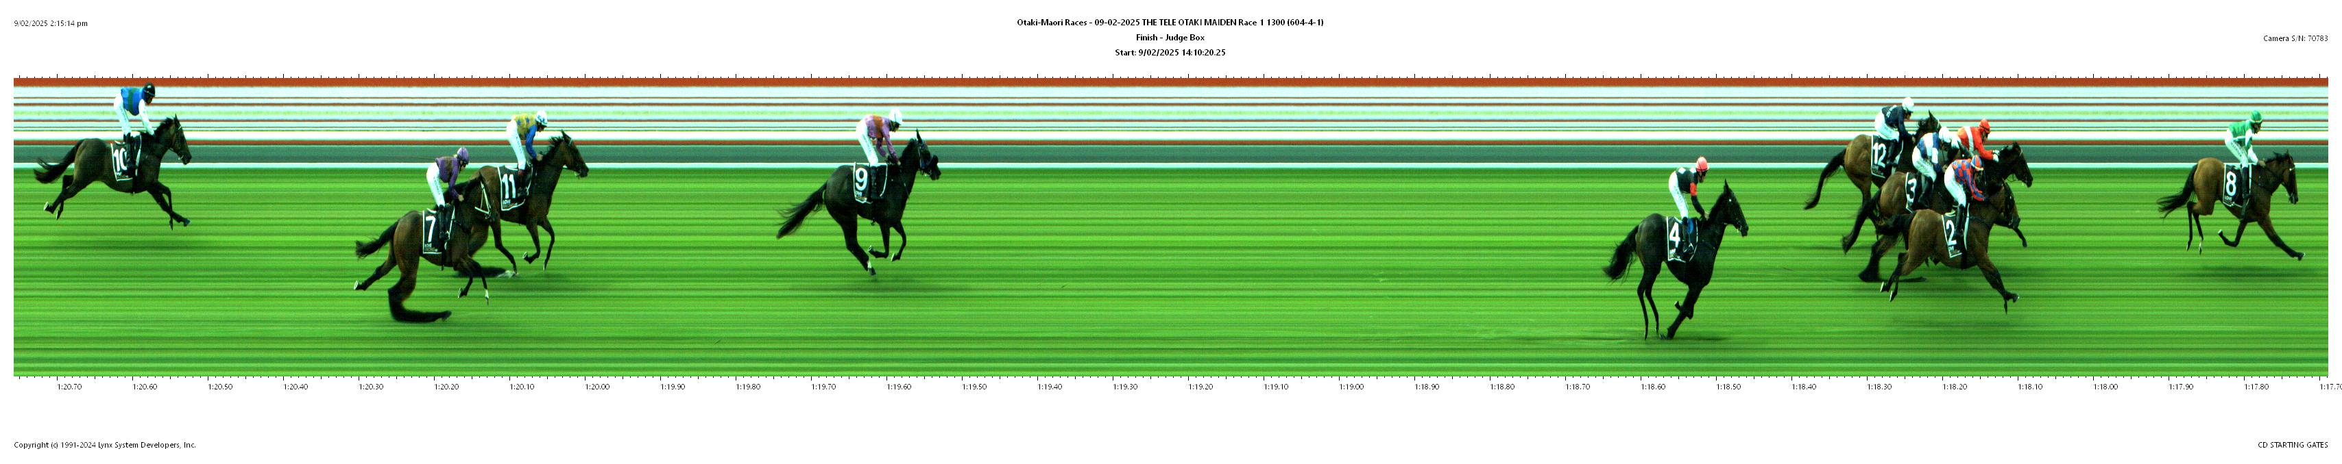The height and width of the screenshot is (464, 2342).
Task: Click the 1:18.20 time marker
Action: (1955, 387)
